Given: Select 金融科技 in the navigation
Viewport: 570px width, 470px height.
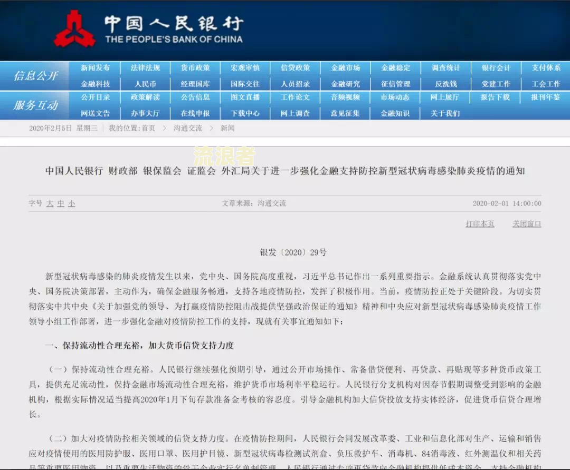Looking at the screenshot, I should pyautogui.click(x=95, y=84).
